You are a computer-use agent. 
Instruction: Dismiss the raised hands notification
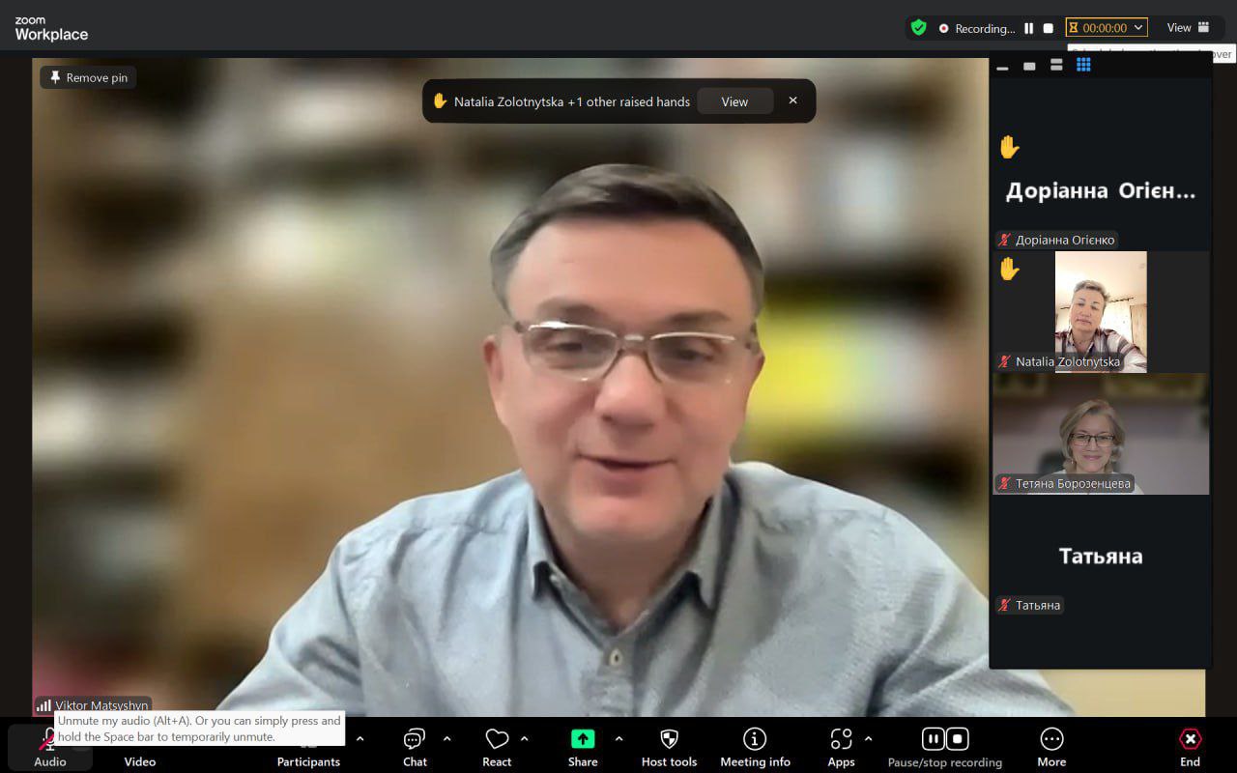[793, 100]
